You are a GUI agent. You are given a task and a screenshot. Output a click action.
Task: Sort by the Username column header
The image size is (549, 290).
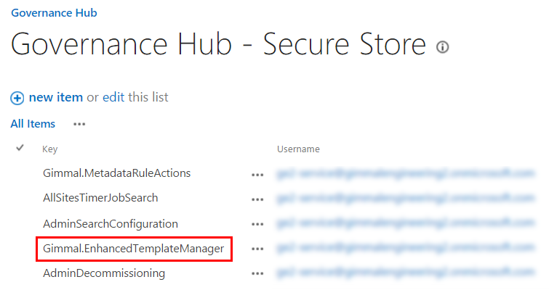tap(298, 149)
